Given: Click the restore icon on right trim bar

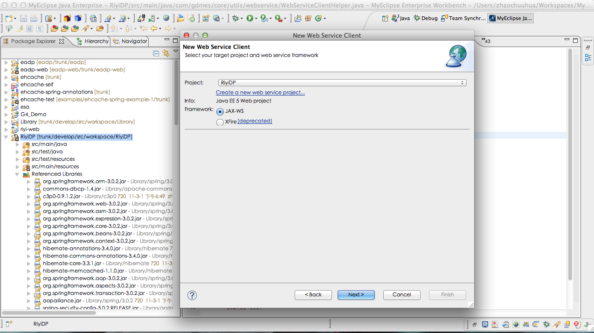Looking at the screenshot, I should tap(588, 48).
